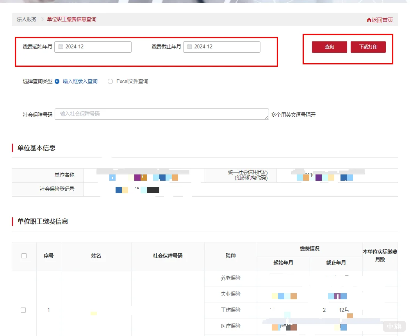This screenshot has width=410, height=336.
Task: Click the 返回首页 link
Action: 382,19
